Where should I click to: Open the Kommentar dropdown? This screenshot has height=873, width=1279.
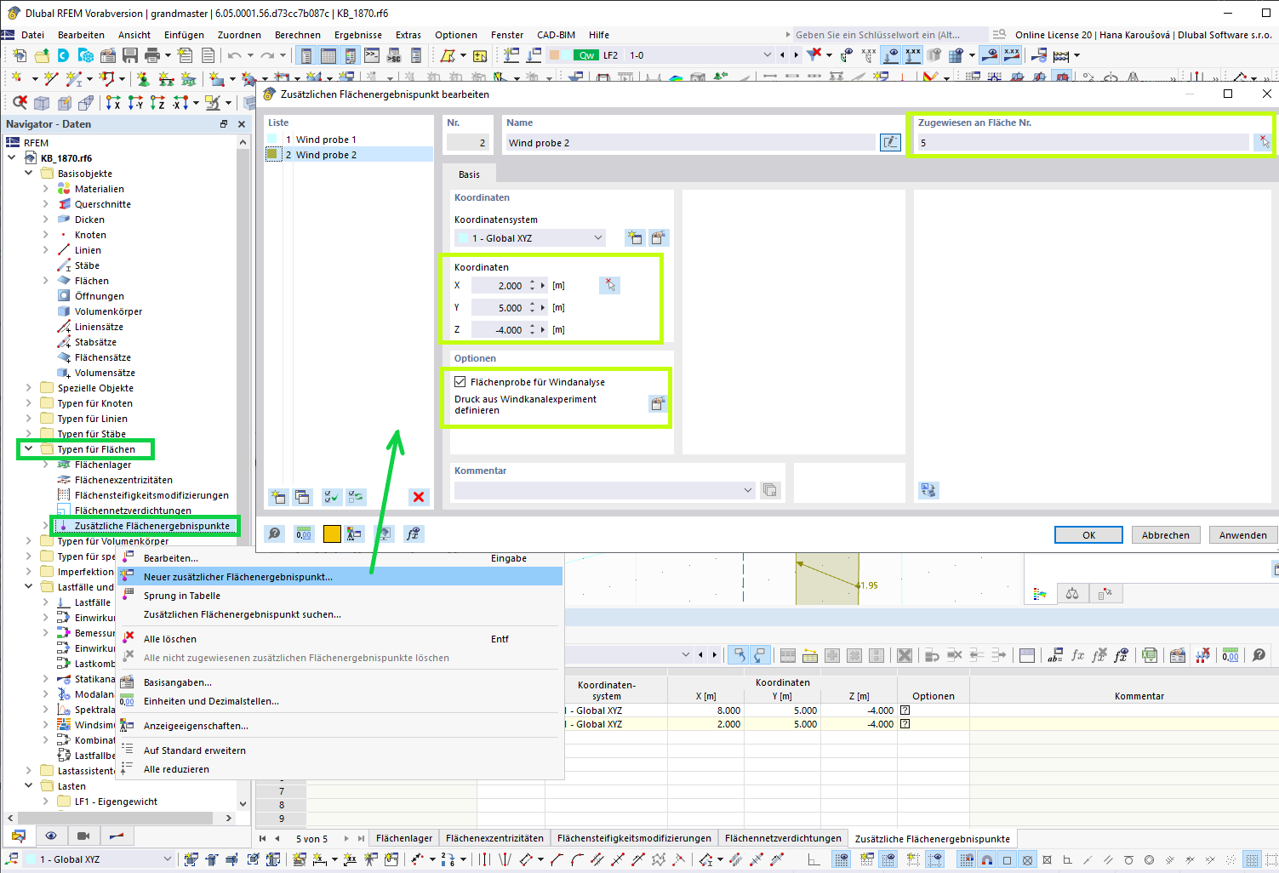(x=604, y=490)
